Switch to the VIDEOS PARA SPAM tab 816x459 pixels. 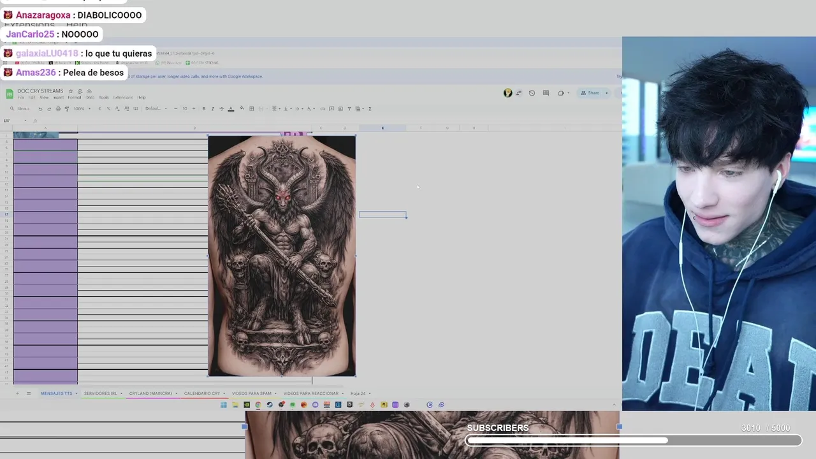pyautogui.click(x=253, y=393)
